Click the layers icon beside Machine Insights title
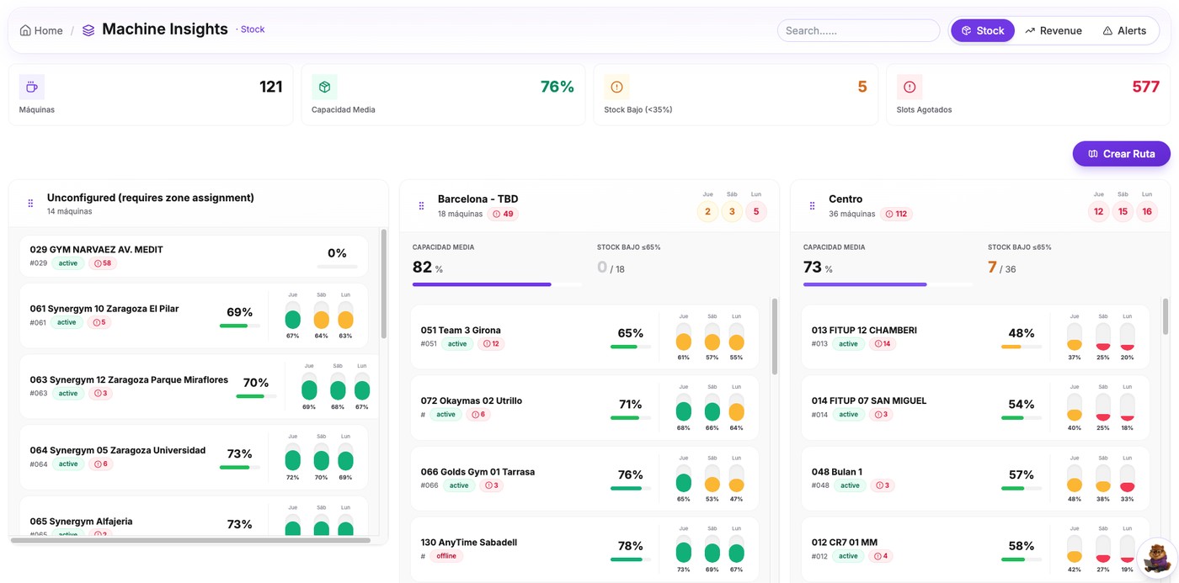Screen dimensions: 1179x583 point(88,29)
